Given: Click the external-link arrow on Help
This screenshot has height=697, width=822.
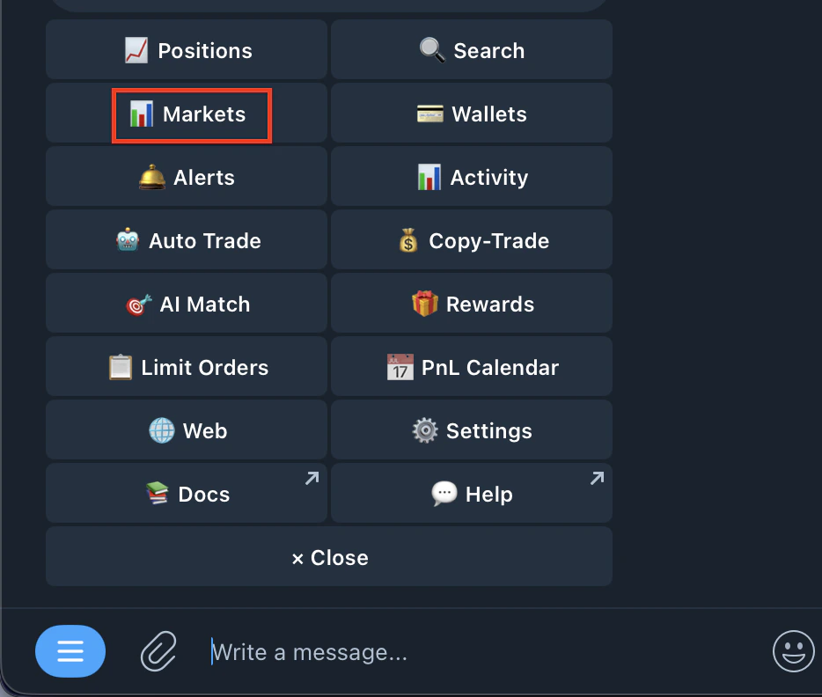Looking at the screenshot, I should click(598, 477).
